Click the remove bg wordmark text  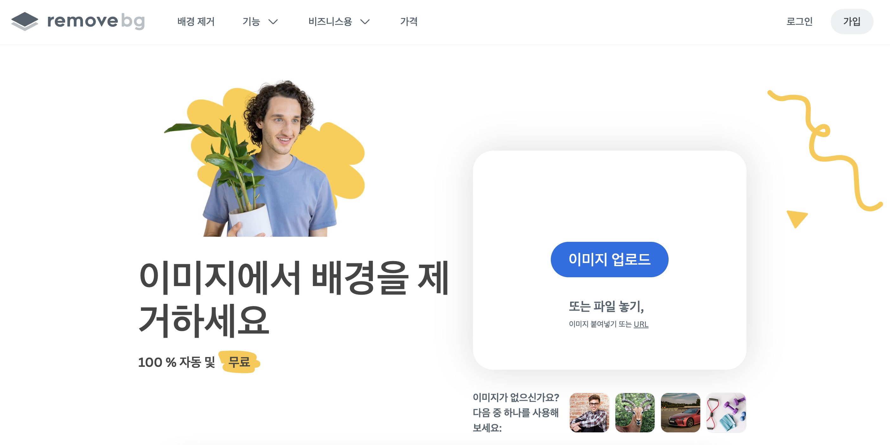(x=96, y=21)
